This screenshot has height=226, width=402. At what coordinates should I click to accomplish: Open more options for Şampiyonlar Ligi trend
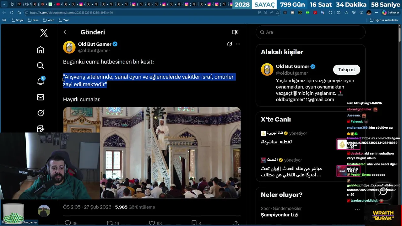357,209
